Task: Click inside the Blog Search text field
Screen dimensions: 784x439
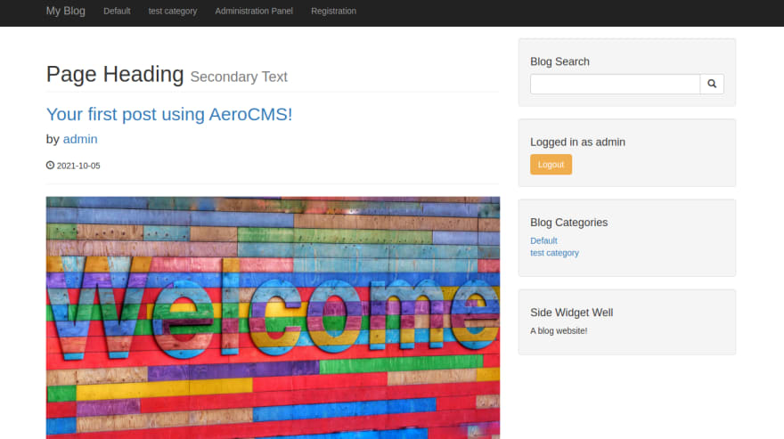Action: [x=615, y=84]
